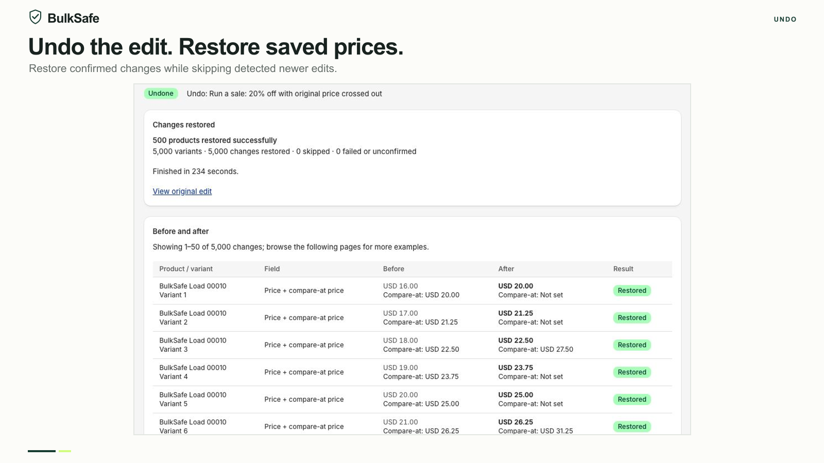Click the USD 22.50 after price value

click(516, 341)
